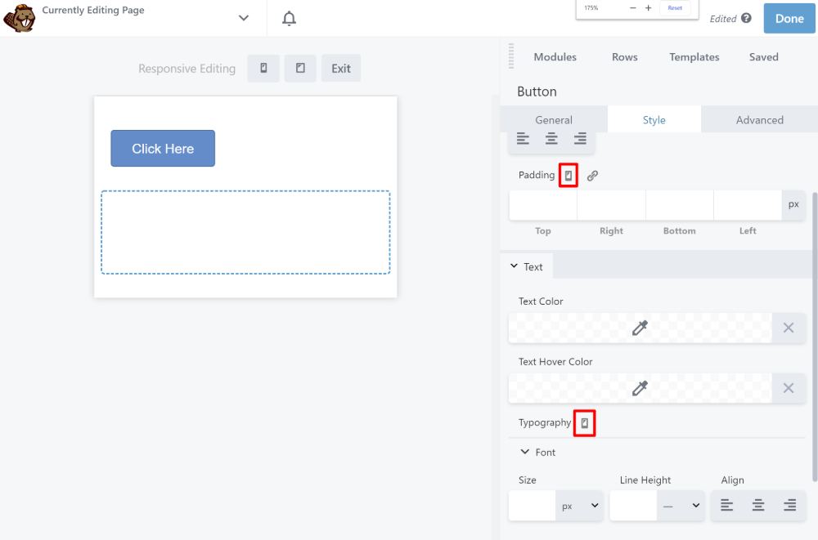Viewport: 818px width, 540px height.
Task: Click the Beaver Builder logo icon
Action: [20, 18]
